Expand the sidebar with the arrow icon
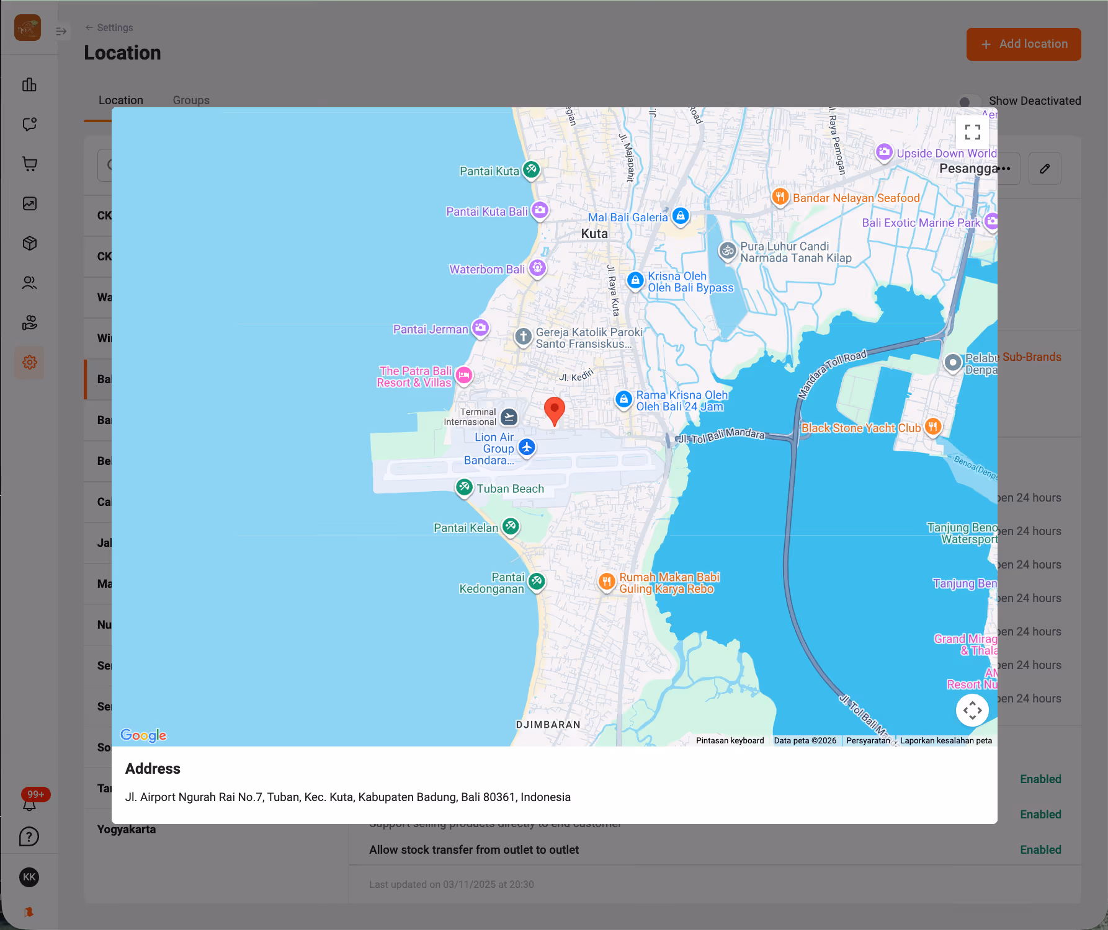This screenshot has width=1108, height=930. coord(61,31)
